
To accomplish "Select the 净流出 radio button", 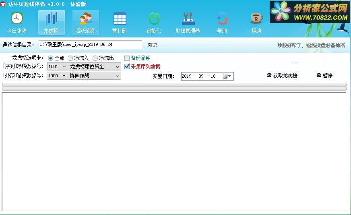I will pyautogui.click(x=95, y=58).
